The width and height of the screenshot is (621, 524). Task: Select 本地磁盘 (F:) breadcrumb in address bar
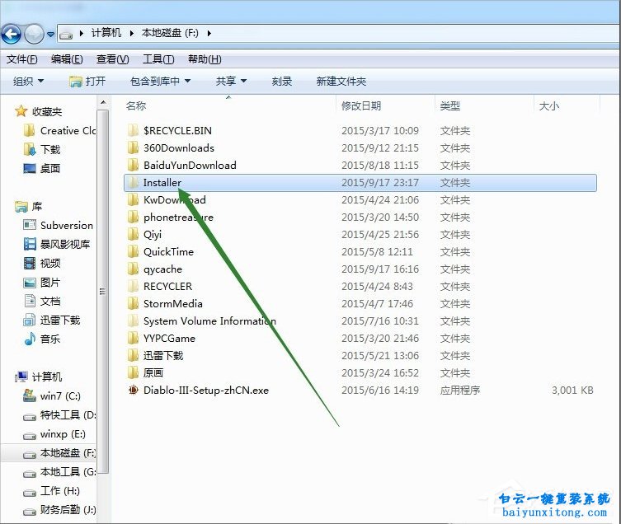coord(170,33)
